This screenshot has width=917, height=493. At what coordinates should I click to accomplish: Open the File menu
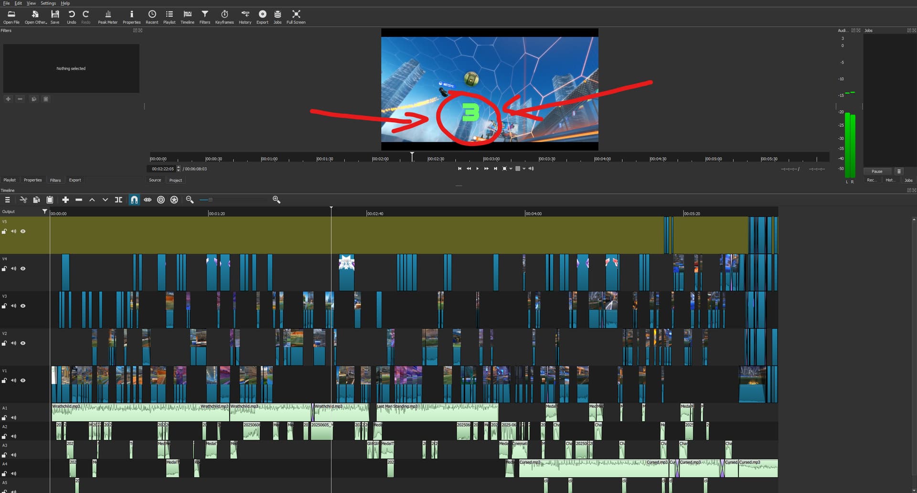click(6, 3)
